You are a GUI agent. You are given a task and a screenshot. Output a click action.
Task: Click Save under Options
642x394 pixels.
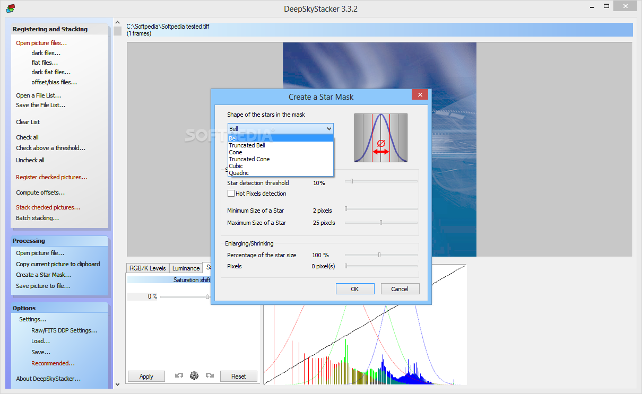[41, 352]
